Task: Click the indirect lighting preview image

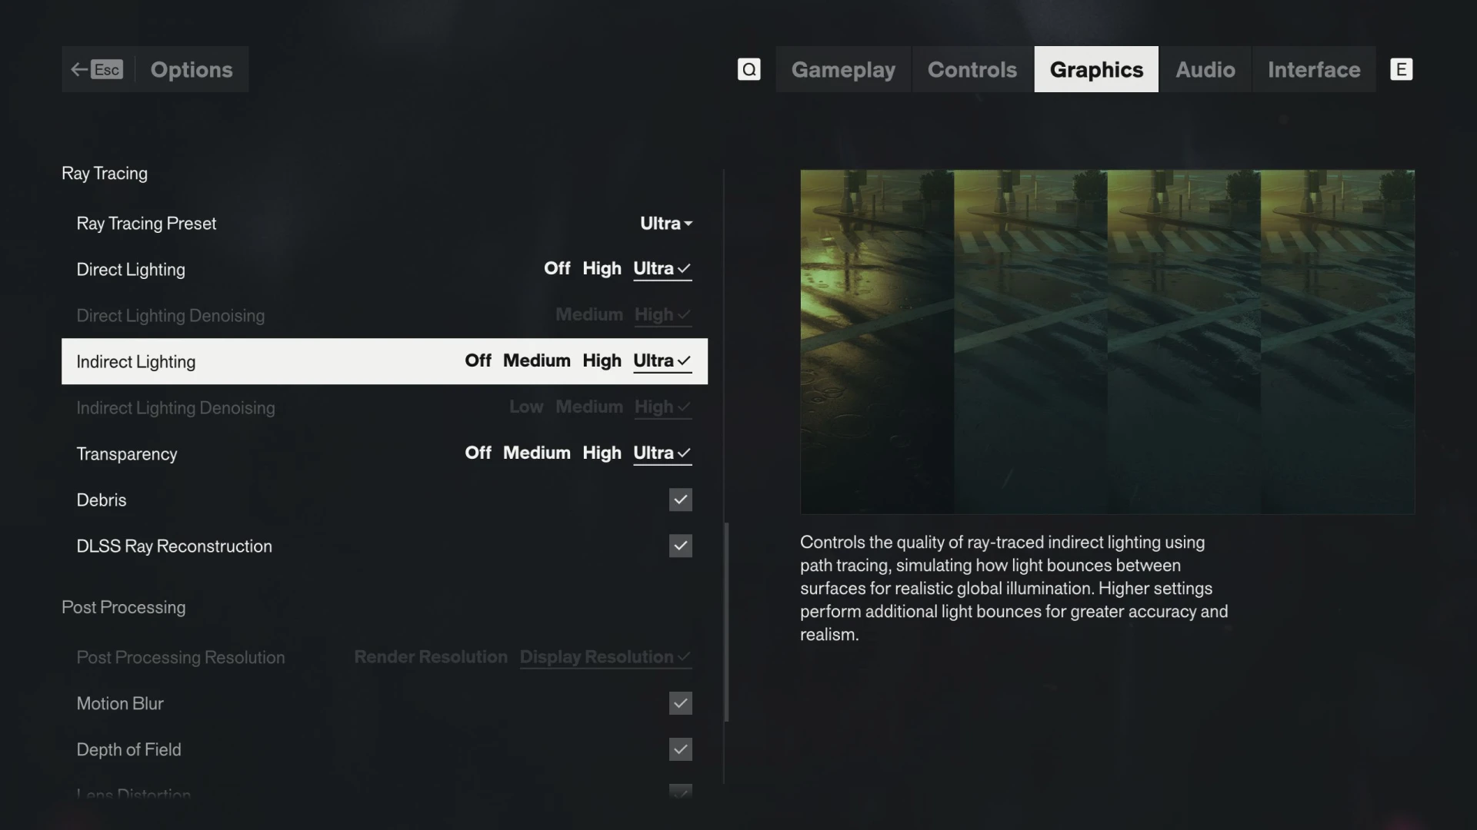Action: coord(1107,342)
